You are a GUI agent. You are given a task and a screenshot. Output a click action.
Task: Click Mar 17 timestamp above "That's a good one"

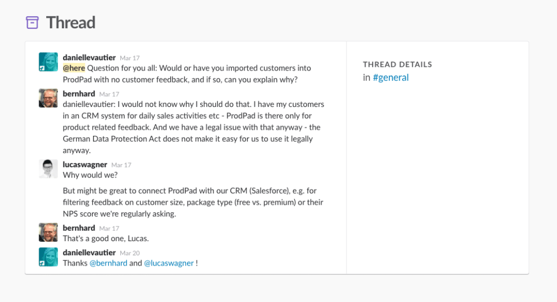click(x=109, y=229)
